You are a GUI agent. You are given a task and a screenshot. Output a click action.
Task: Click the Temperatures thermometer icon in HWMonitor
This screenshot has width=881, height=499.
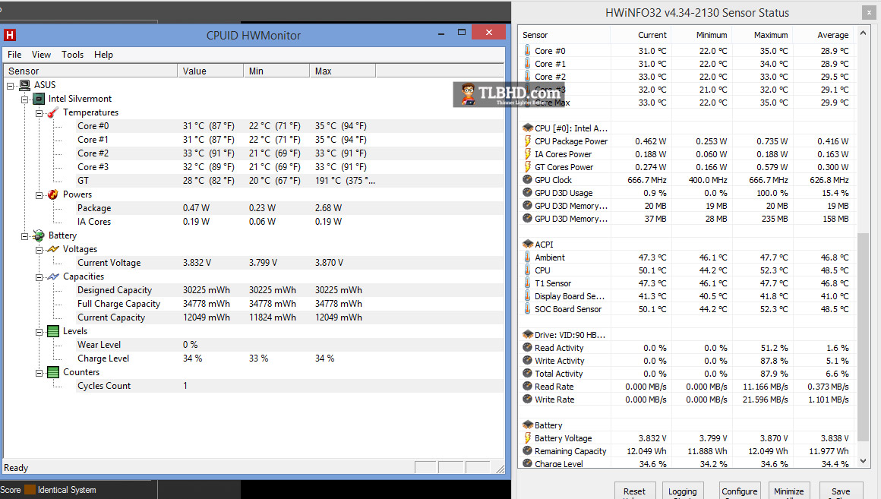click(x=53, y=112)
